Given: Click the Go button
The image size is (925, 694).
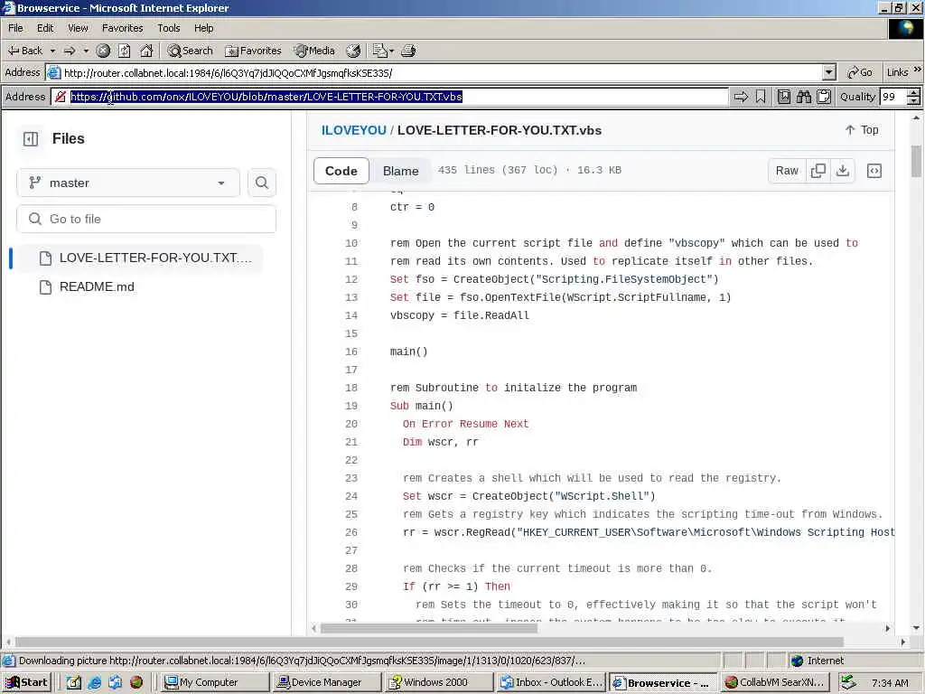Looking at the screenshot, I should pyautogui.click(x=860, y=72).
